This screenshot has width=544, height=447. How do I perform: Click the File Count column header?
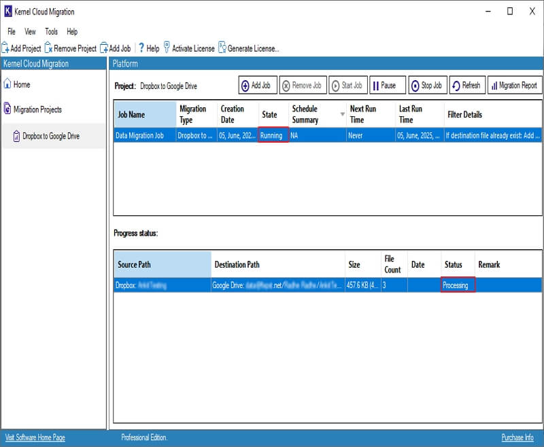tap(394, 264)
